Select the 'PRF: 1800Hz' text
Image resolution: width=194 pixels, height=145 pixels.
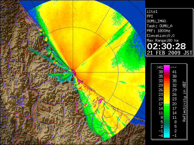[x=159, y=31]
